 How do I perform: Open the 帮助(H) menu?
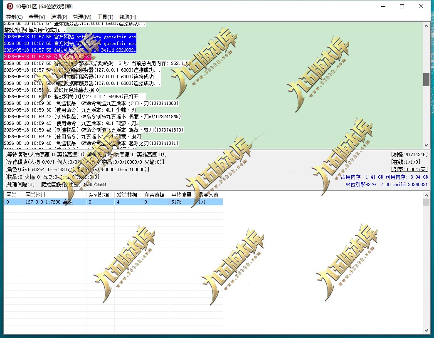tap(128, 17)
